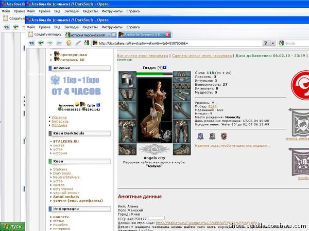Click the first gift badge icon

200,136
